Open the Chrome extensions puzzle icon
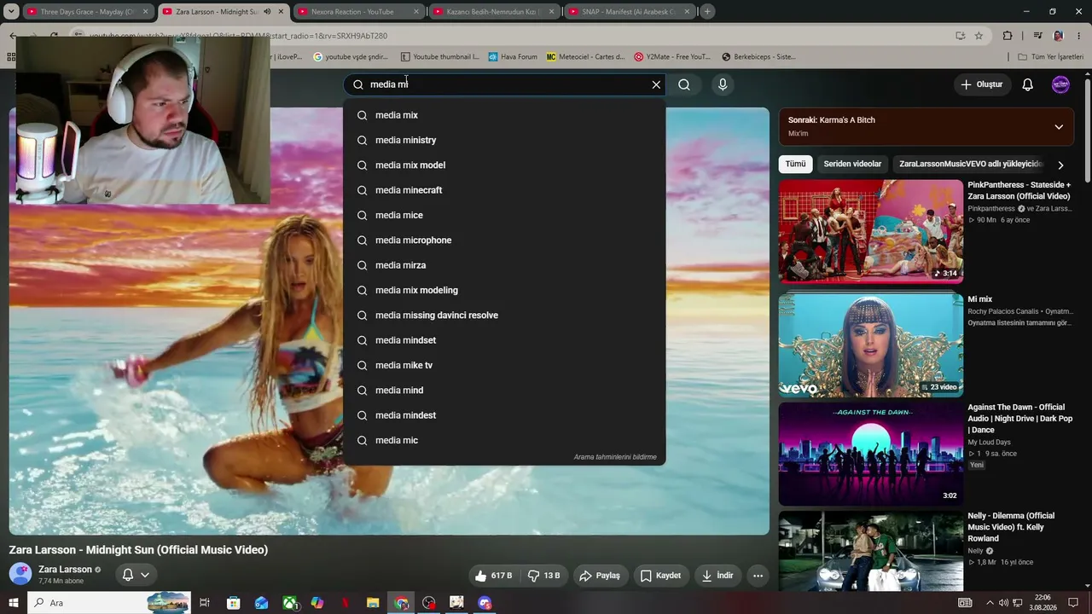Screen dimensions: 1092x614 point(1008,36)
